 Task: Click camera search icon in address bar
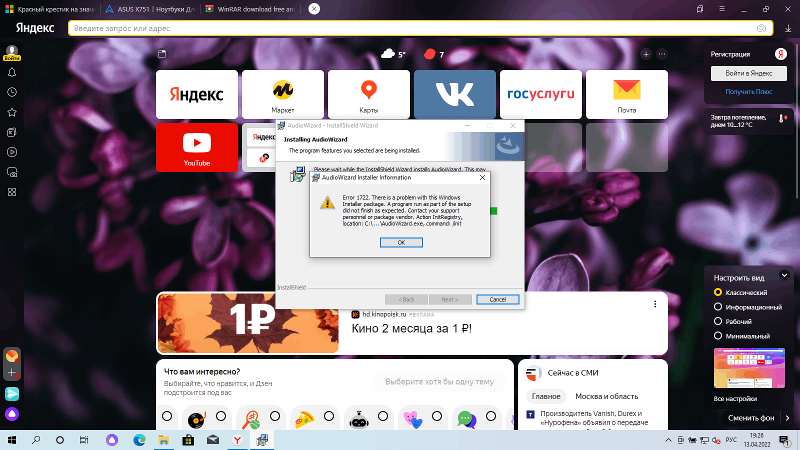click(761, 28)
